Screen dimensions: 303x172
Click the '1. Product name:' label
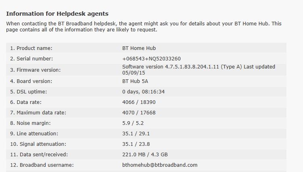31,48
